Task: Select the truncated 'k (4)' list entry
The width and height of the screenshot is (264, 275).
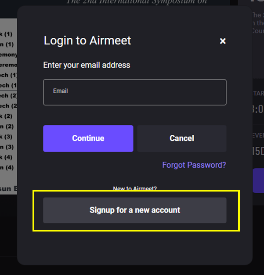Action: click(x=6, y=157)
